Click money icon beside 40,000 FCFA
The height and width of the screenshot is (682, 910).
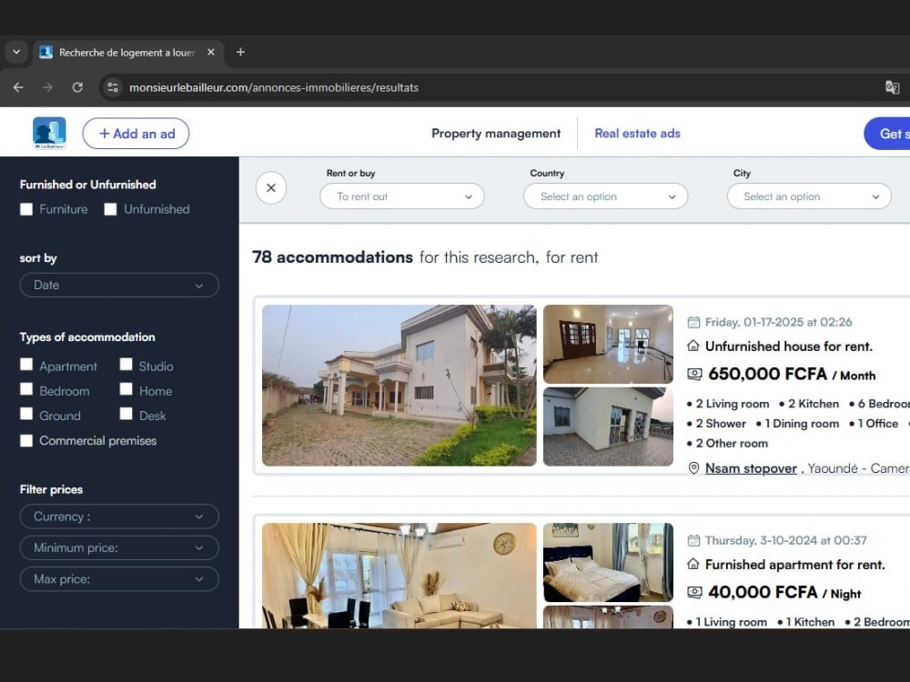[694, 592]
